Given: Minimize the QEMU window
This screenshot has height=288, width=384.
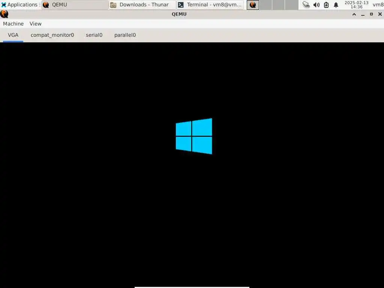Looking at the screenshot, I should coord(363,14).
